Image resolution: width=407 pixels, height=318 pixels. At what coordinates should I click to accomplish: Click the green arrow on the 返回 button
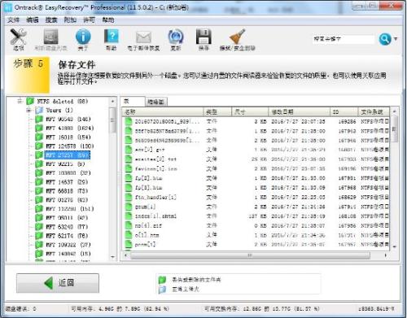[48, 283]
